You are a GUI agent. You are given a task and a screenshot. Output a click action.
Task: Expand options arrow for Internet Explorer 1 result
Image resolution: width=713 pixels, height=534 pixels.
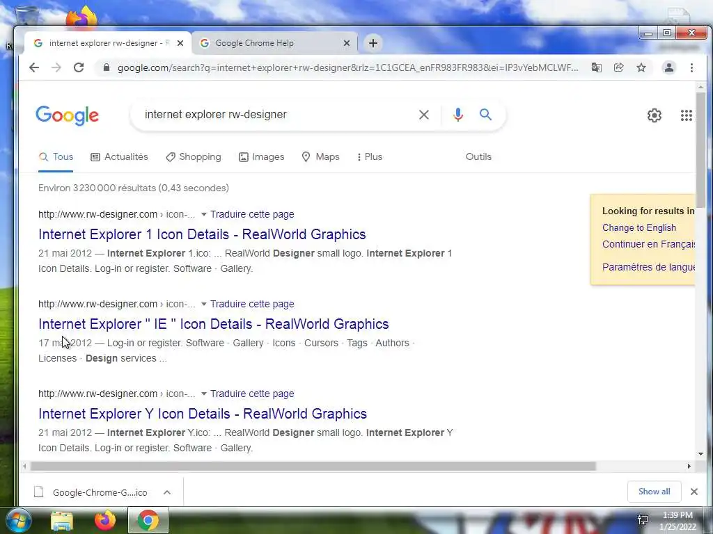pyautogui.click(x=204, y=214)
